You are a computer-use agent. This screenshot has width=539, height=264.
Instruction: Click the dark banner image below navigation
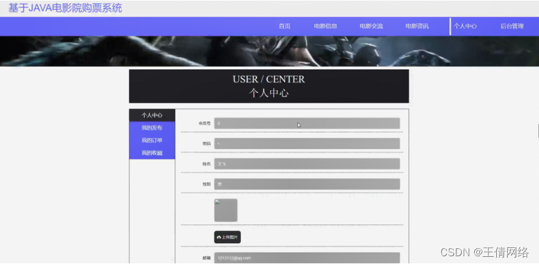coord(269,51)
